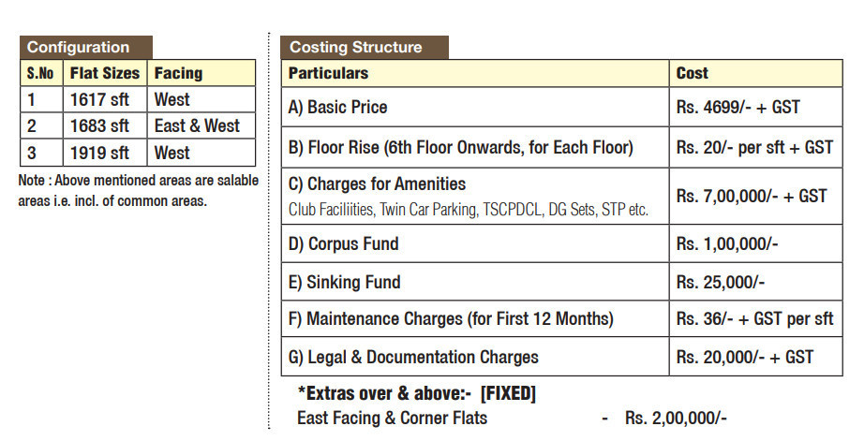
Task: Click the East Facing & Corner Flats text
Action: pos(392,419)
